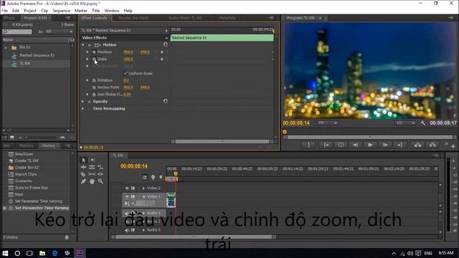Open the Title menu
Image resolution: width=459 pixels, height=258 pixels.
(95, 11)
